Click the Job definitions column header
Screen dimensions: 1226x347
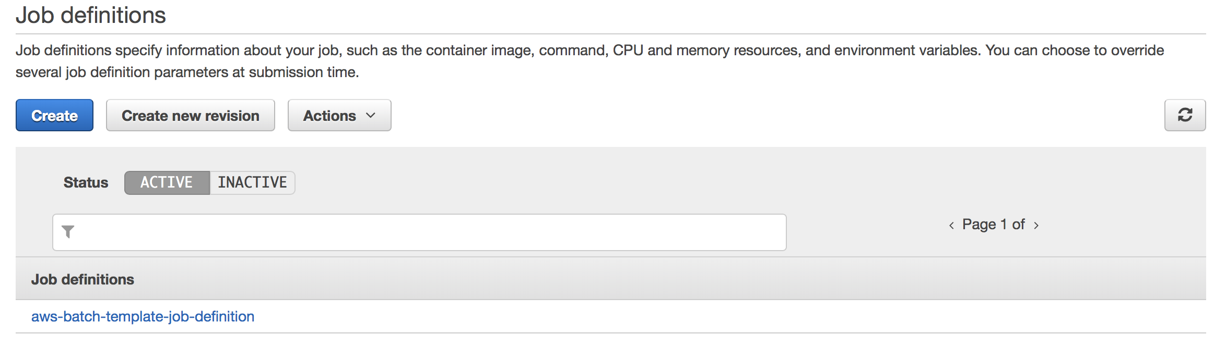(82, 279)
